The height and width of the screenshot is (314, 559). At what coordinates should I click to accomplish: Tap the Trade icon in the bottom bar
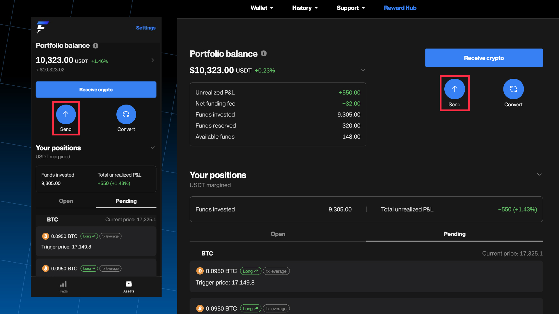(63, 284)
